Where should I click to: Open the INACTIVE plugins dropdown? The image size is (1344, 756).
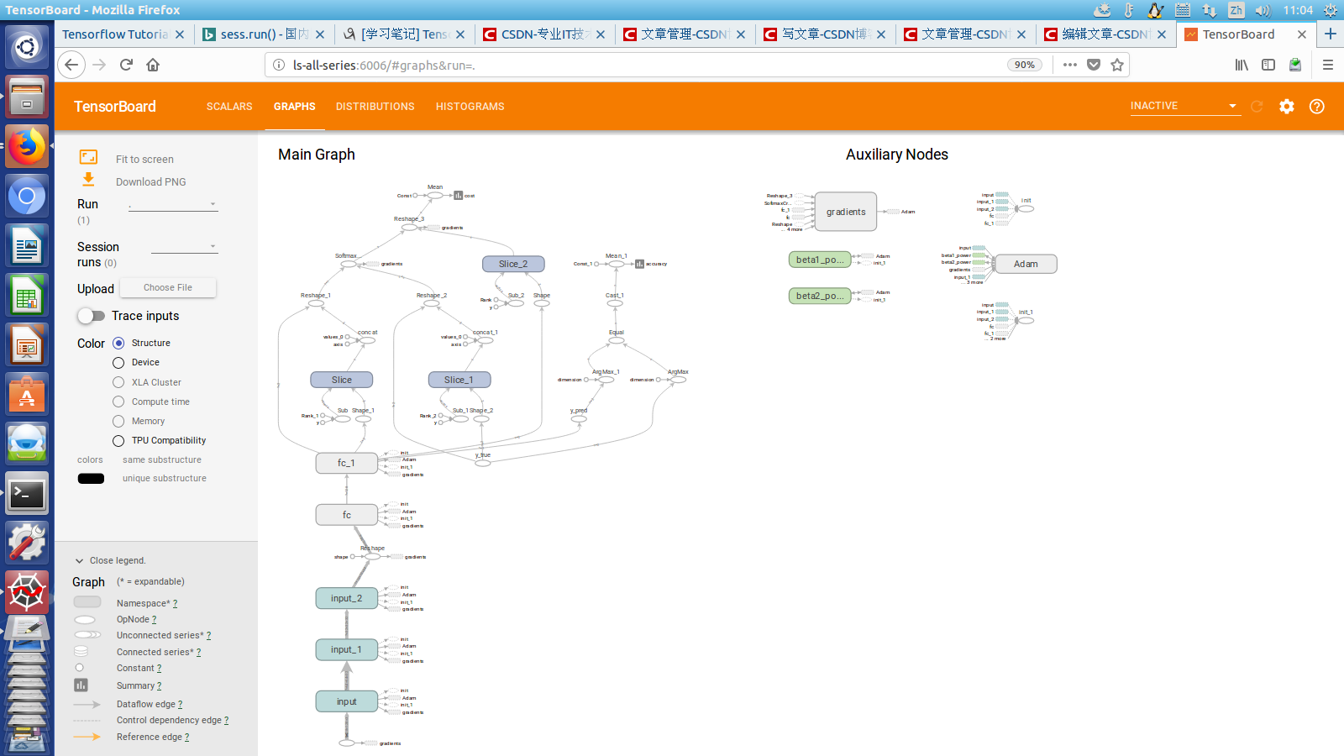[x=1185, y=106]
